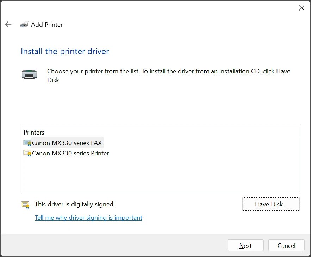Close the Add Printer window

point(301,8)
